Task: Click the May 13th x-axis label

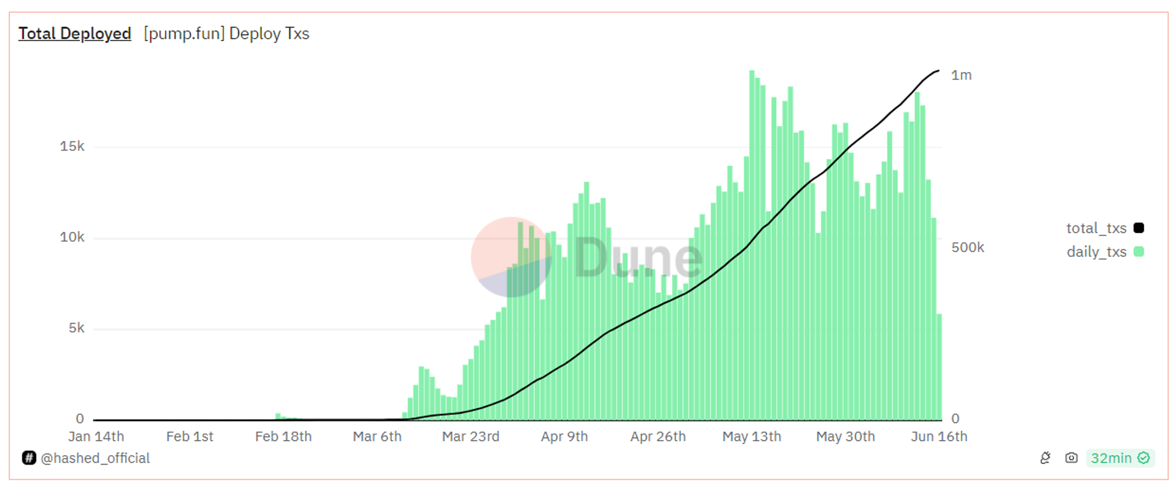Action: coord(751,436)
